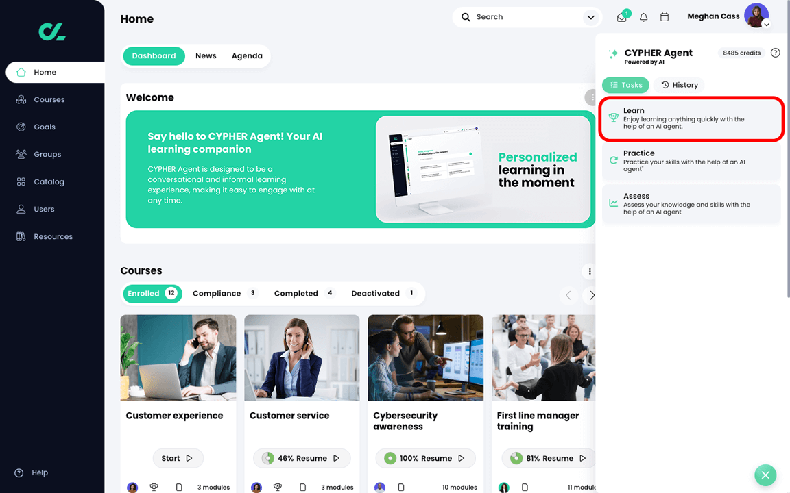Click the search magnifier icon
This screenshot has width=790, height=493.
[466, 17]
